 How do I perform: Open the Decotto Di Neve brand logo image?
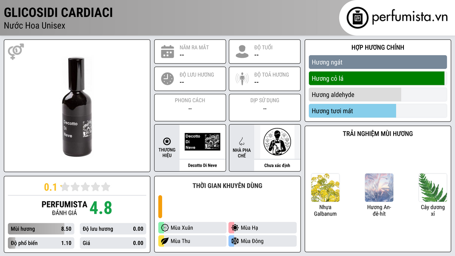click(203, 142)
